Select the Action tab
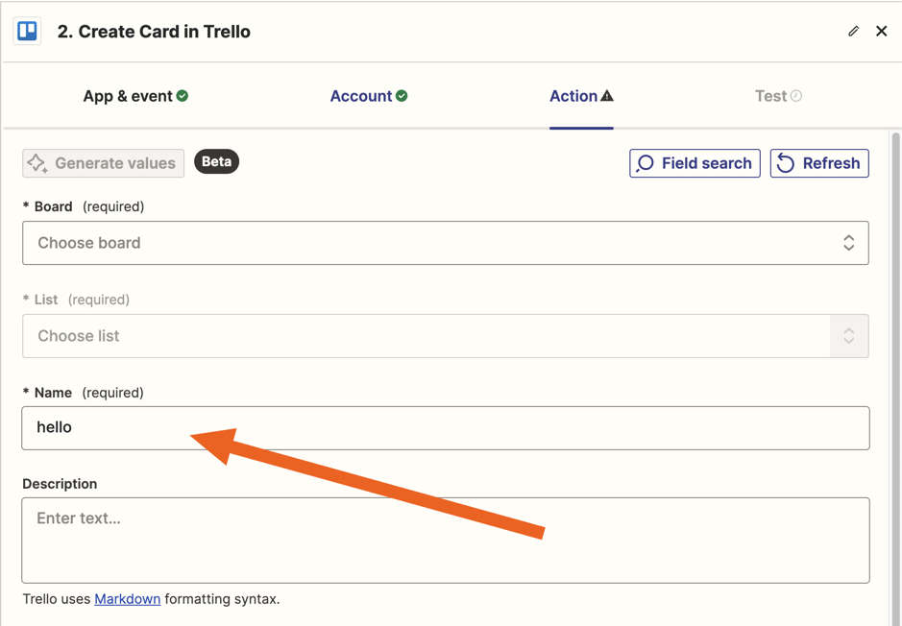 point(581,96)
